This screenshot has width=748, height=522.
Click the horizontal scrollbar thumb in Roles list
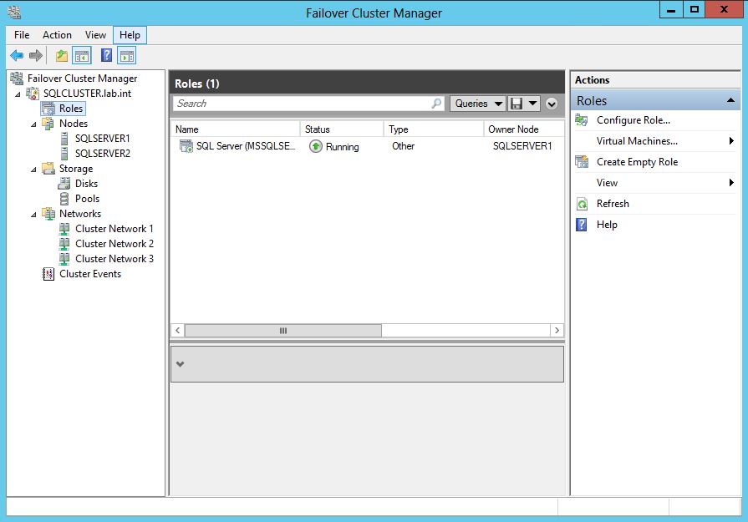point(282,331)
